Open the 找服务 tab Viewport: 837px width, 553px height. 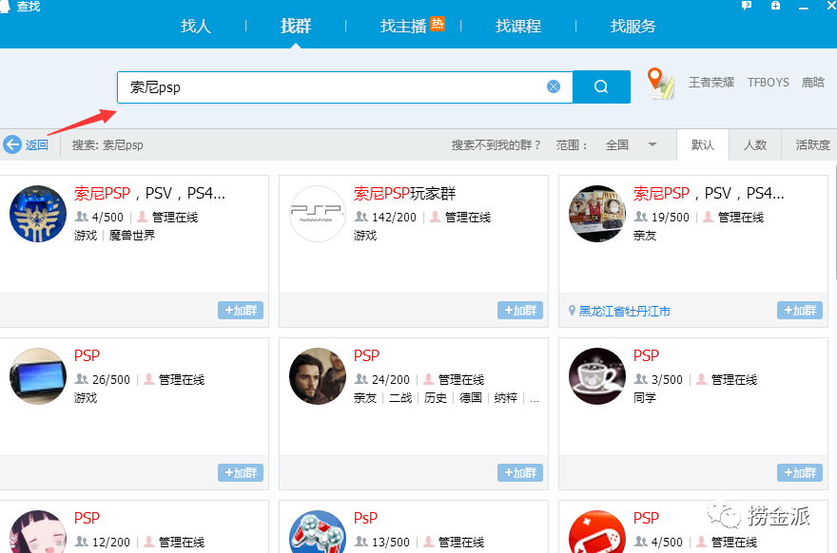(633, 26)
